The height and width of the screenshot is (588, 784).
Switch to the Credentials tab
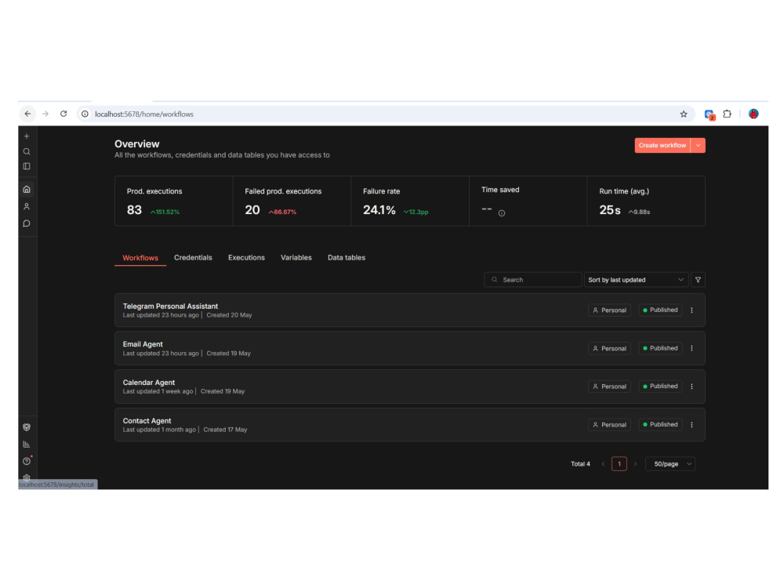pos(193,257)
